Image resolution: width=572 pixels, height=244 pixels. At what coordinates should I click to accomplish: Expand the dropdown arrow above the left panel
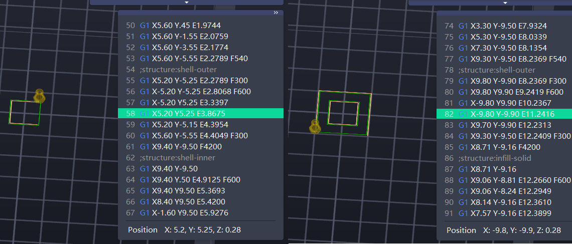coord(187,3)
